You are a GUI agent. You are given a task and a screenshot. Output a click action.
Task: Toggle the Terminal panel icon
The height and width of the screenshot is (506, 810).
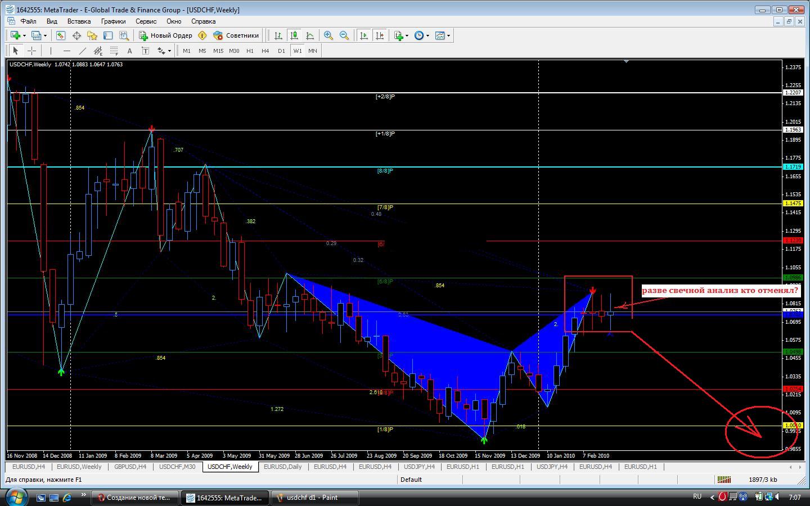108,35
